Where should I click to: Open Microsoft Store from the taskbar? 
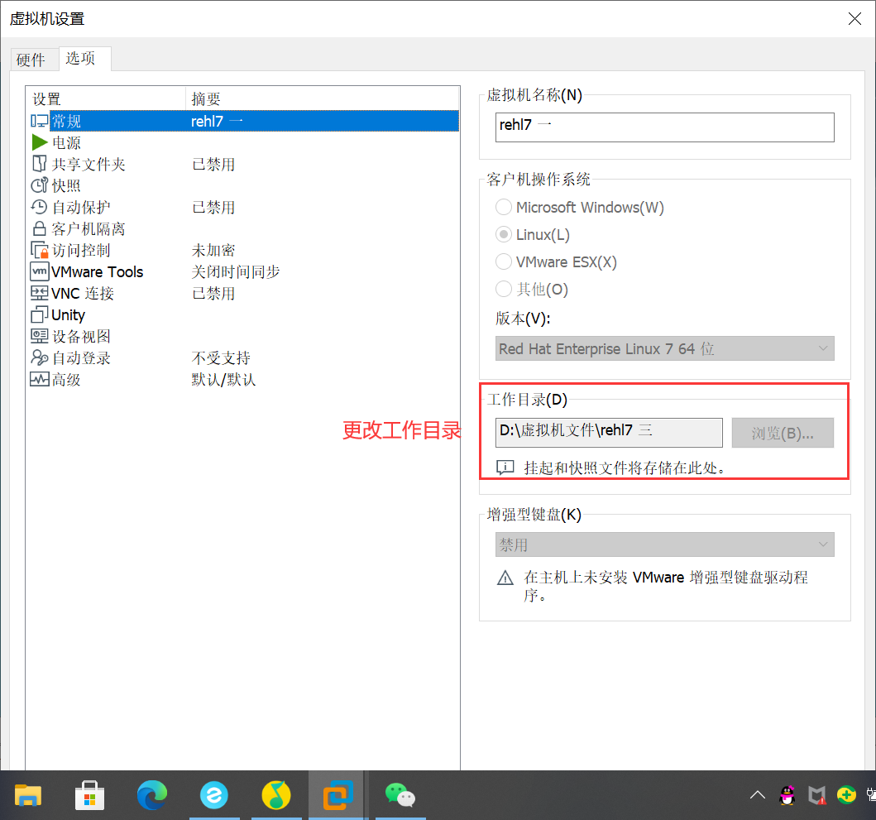point(90,795)
